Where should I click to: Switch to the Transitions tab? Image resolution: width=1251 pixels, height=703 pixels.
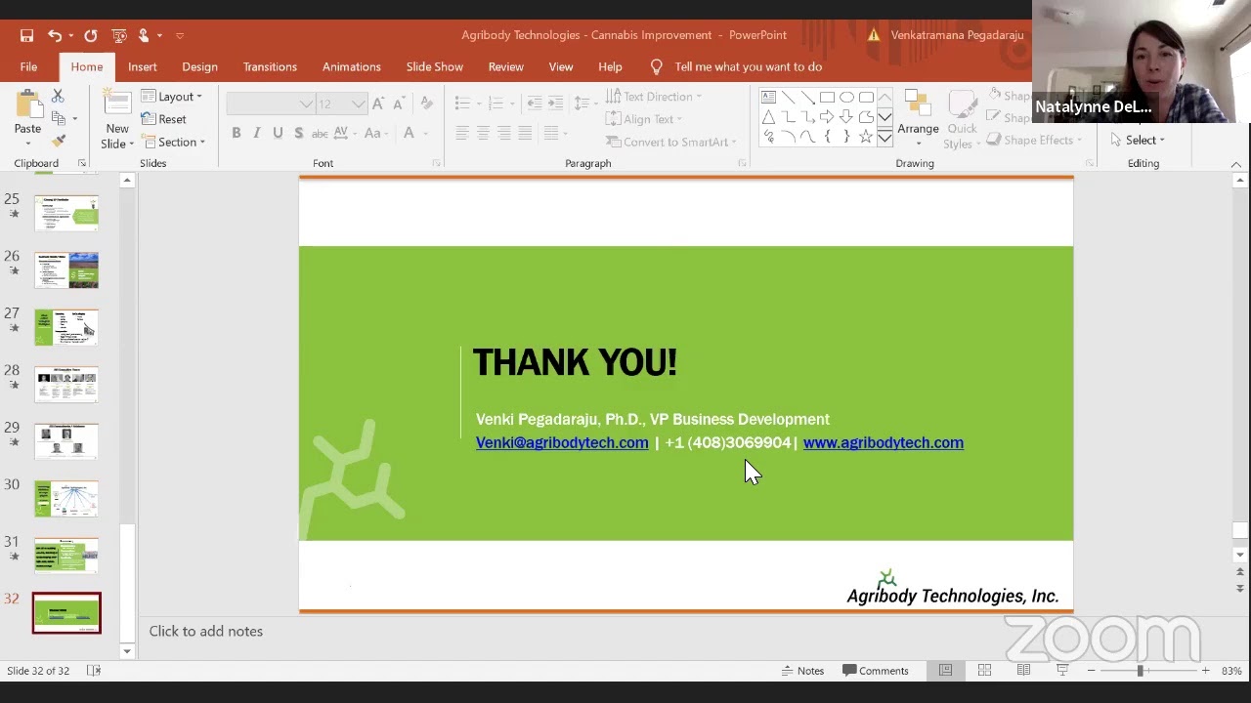click(270, 66)
